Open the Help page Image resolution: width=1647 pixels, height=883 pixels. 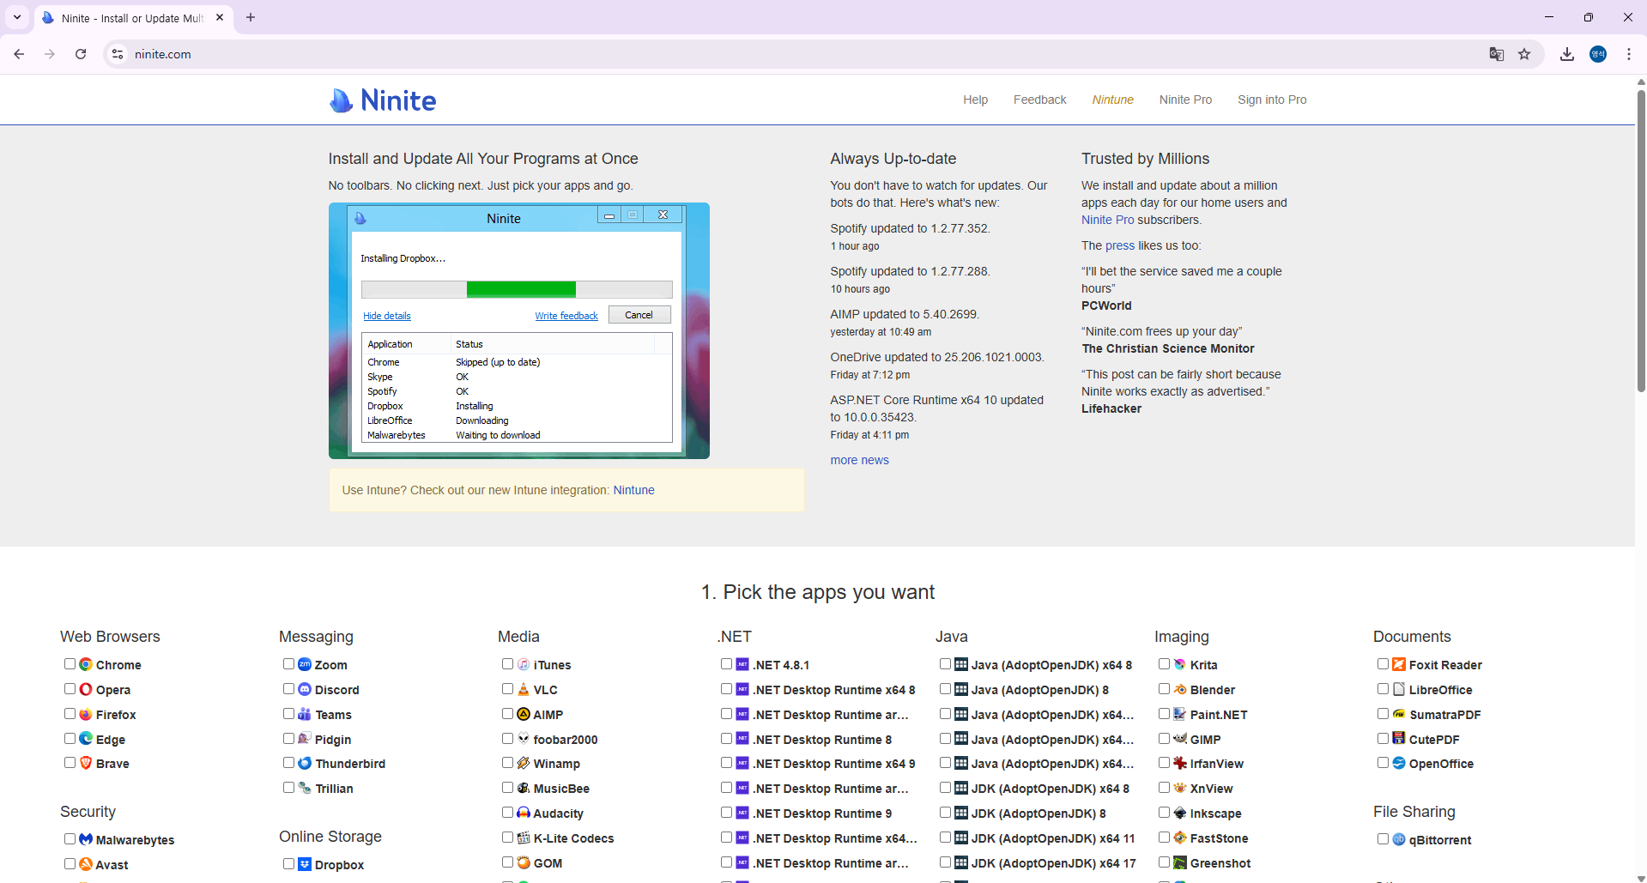[975, 100]
